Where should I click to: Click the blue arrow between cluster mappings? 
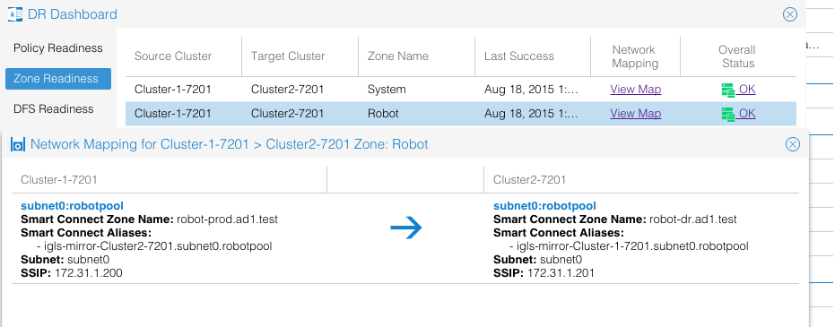tap(405, 228)
